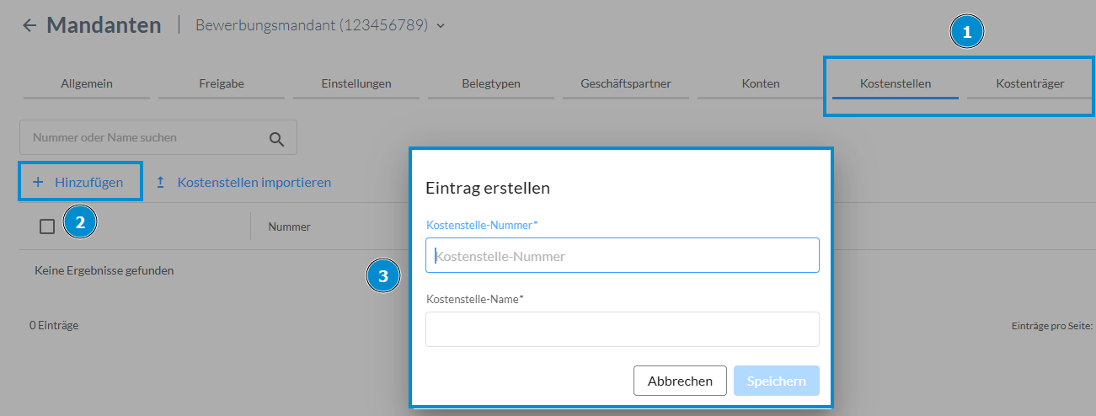This screenshot has height=416, width=1096.
Task: Go back using the arrow beside Mandanten
Action: pos(29,25)
